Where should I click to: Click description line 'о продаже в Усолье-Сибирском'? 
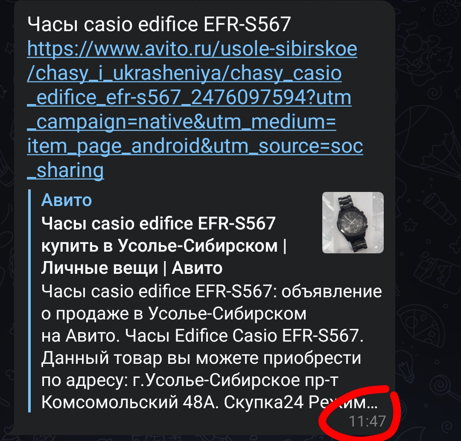point(174,313)
